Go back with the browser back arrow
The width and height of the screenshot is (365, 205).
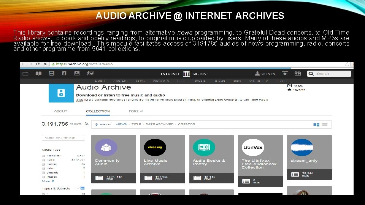coord(23,64)
